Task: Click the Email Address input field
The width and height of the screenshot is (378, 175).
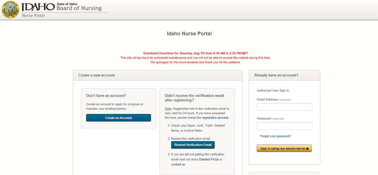Action: [x=284, y=107]
